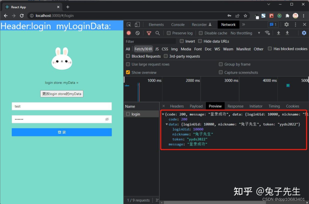309x204 pixels.
Task: Expand more DevTools tabs chevron
Action: [x=243, y=24]
